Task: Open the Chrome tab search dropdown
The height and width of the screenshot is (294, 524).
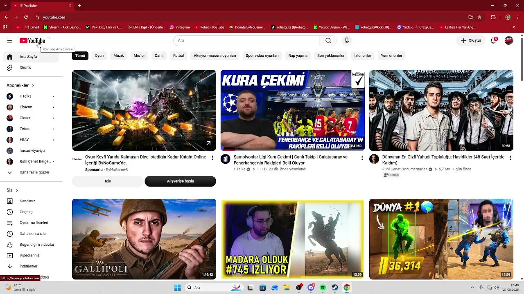Action: [6, 6]
